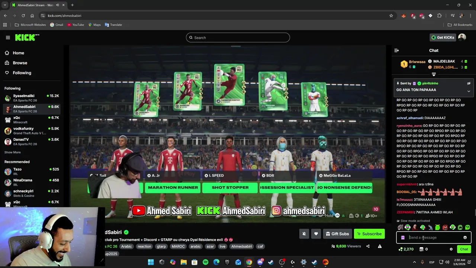Open the user profile avatar menu
Screen dimensions: 476x268
pyautogui.click(x=462, y=37)
